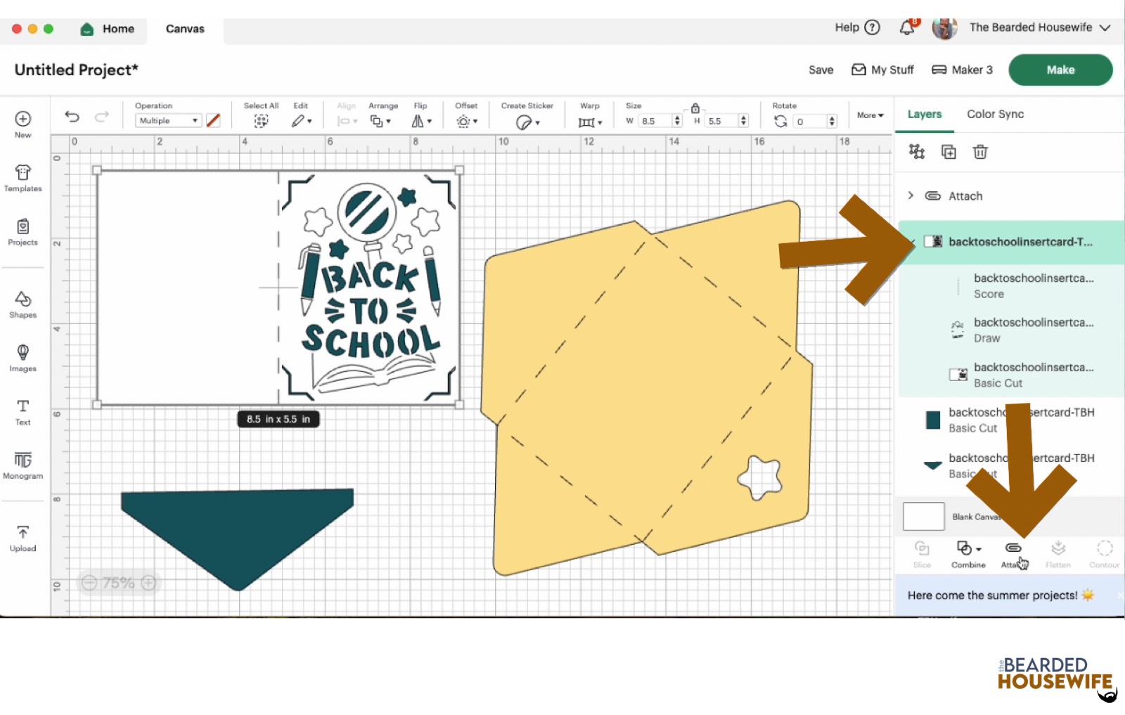
Task: Open the Monogram tool
Action: (x=22, y=465)
